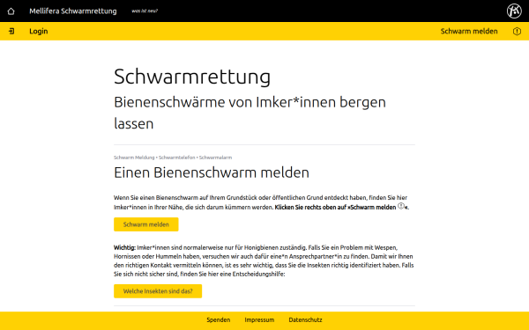Click the "Einen Bienenschwarm melden" heading
Image resolution: width=529 pixels, height=330 pixels.
[212, 172]
